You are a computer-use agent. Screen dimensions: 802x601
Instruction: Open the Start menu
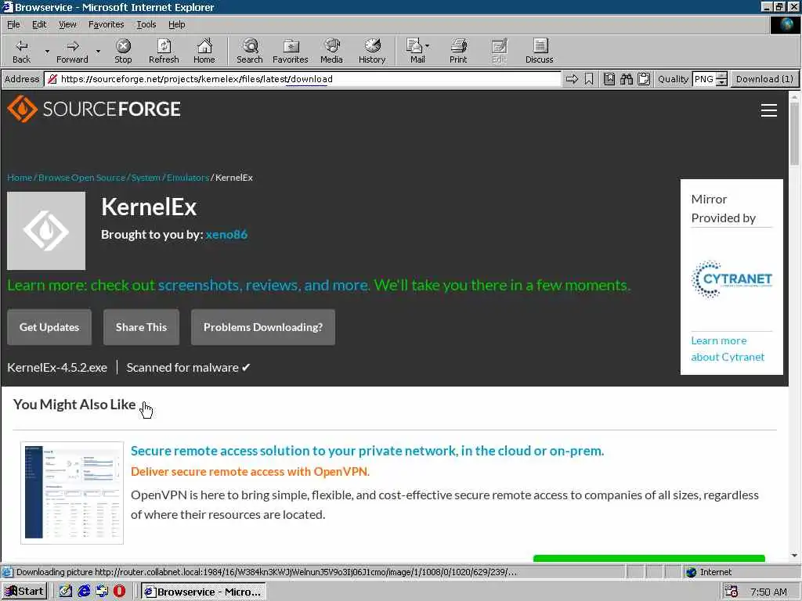(x=24, y=592)
